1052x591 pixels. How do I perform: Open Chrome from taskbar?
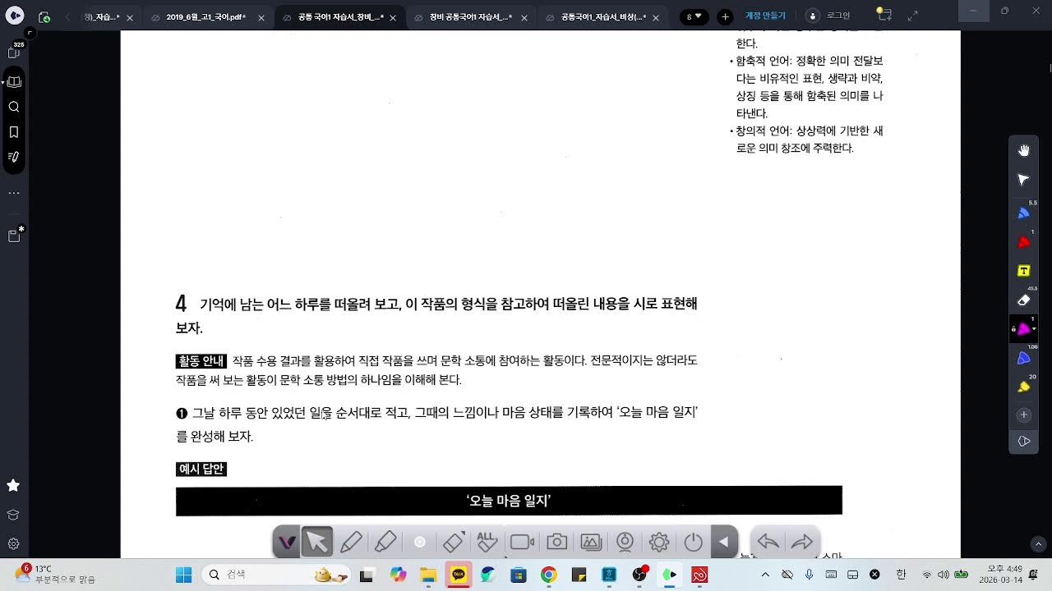[549, 575]
